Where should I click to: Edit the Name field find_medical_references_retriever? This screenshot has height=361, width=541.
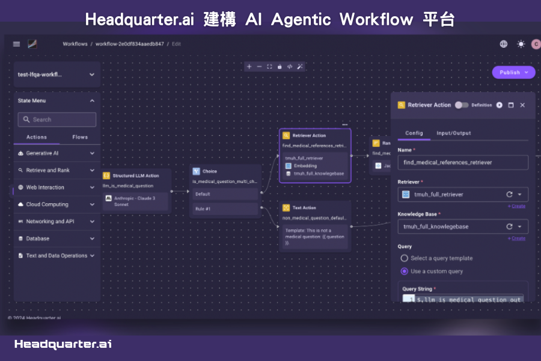tap(463, 162)
